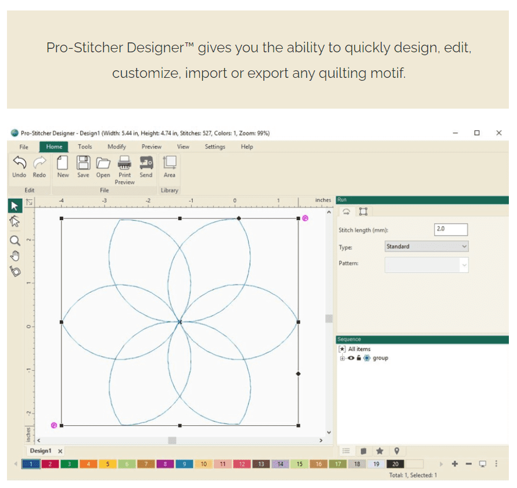The width and height of the screenshot is (517, 488).
Task: Select color swatch 1
Action: click(31, 464)
